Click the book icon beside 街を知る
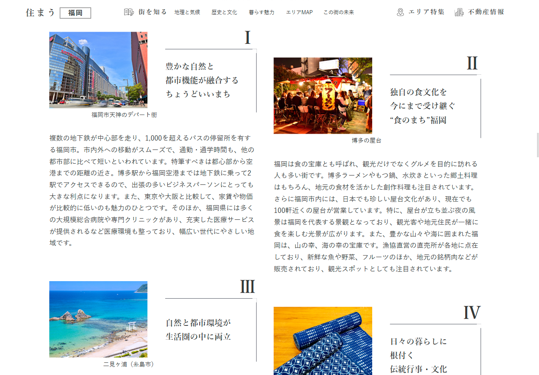The width and height of the screenshot is (539, 375). (129, 12)
